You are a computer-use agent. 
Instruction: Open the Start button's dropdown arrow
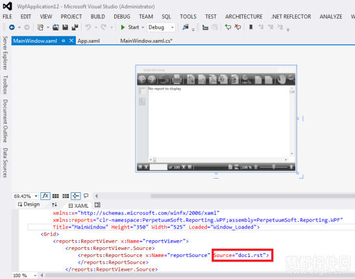143,27
